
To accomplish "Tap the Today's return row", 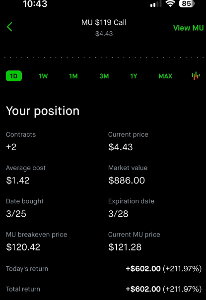I will (x=104, y=269).
